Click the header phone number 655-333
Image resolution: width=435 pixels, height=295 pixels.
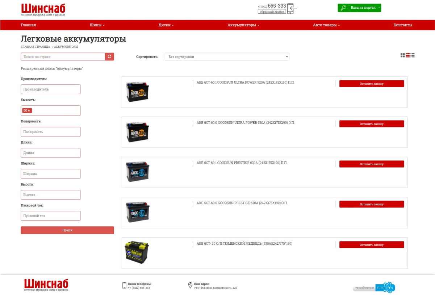(277, 6)
